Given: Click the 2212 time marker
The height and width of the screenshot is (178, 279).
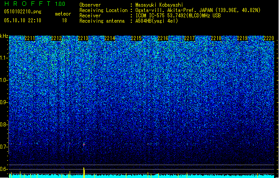Looking at the screenshot, I should pyautogui.click(x=56, y=38).
